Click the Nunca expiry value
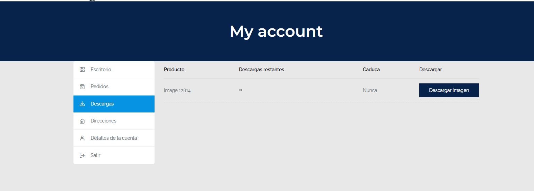 coord(370,90)
